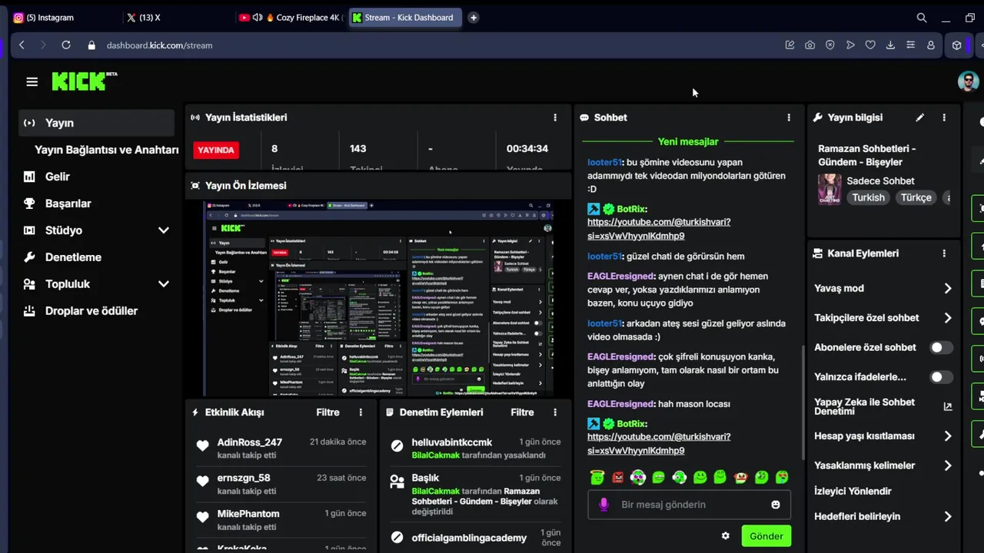Open Yasaklanmış kelimeler settings

tap(883, 465)
